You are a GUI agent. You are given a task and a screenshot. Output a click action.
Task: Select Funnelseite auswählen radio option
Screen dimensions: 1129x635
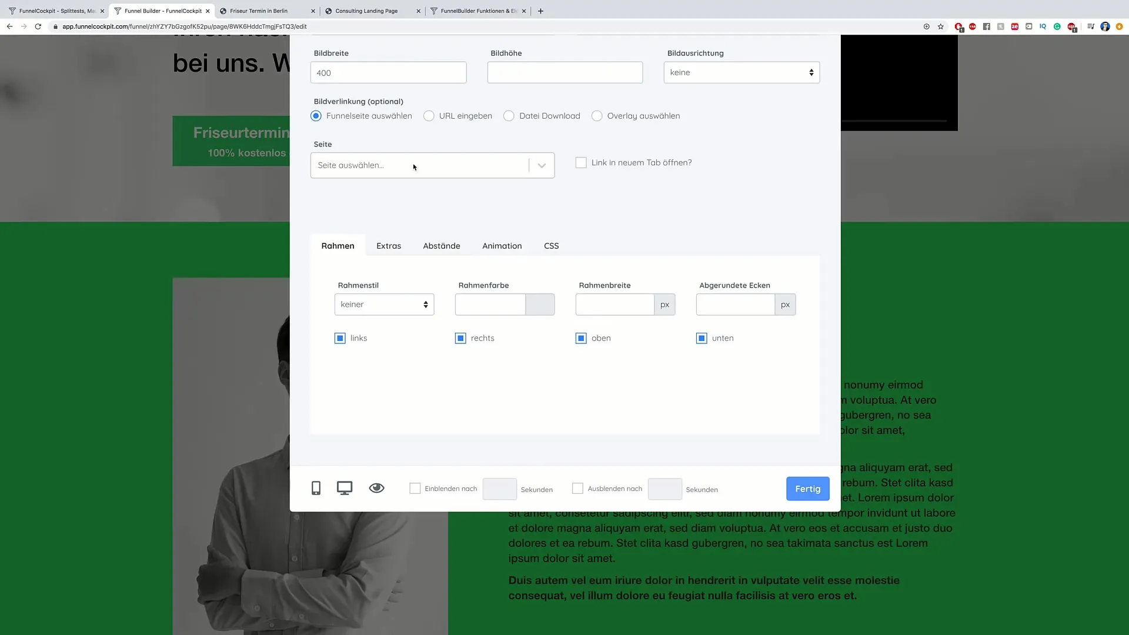(316, 116)
